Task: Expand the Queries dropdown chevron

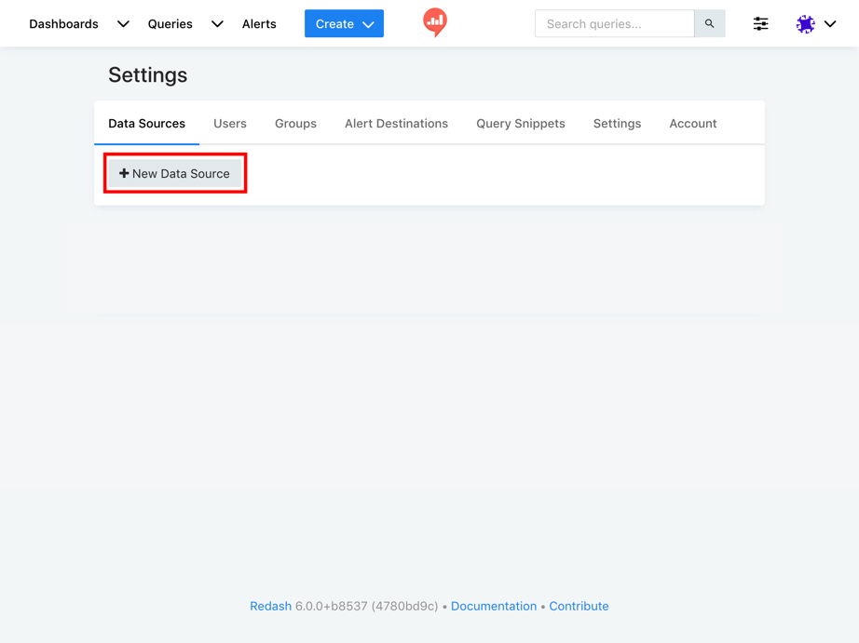Action: point(217,24)
